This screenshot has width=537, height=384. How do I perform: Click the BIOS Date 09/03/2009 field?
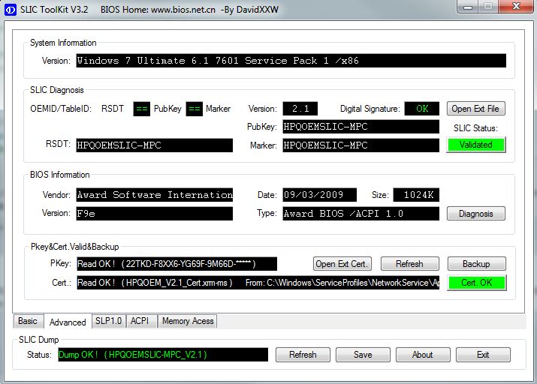click(x=319, y=195)
